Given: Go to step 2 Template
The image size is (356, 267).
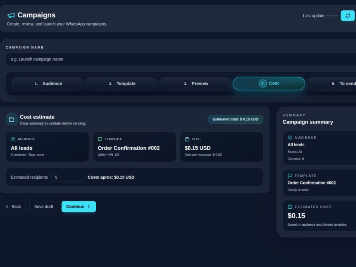Looking at the screenshot, I should point(121,84).
